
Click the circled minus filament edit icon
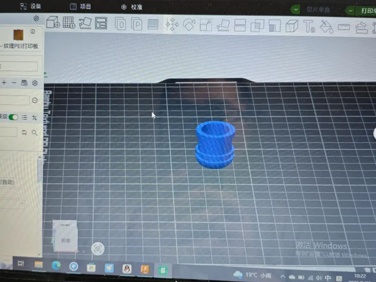pyautogui.click(x=35, y=100)
